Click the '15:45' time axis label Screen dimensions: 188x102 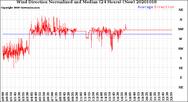pos(114,97)
